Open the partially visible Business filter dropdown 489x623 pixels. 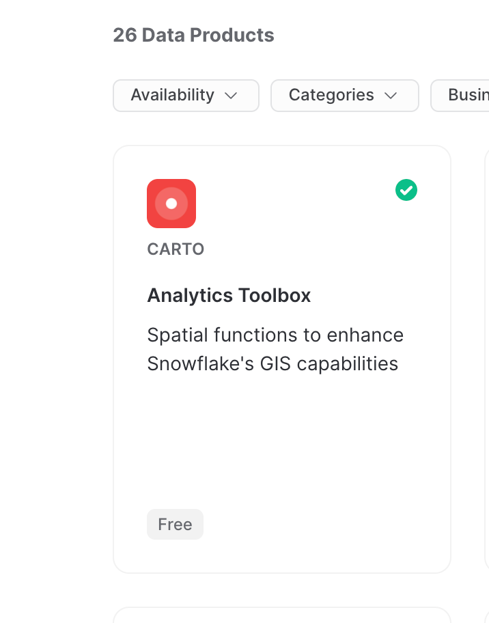463,96
